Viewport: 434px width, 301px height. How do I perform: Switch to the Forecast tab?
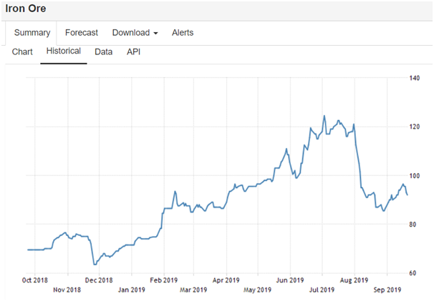(81, 33)
